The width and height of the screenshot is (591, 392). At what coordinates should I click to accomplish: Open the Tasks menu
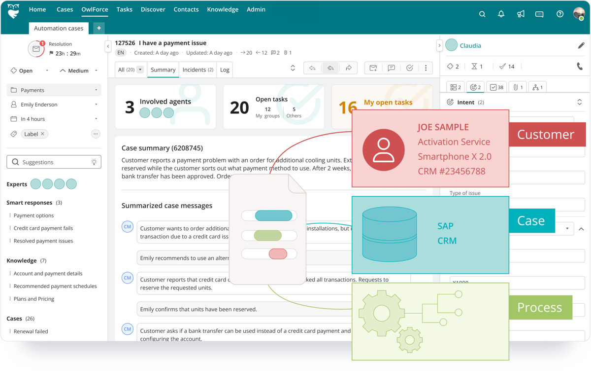pyautogui.click(x=124, y=9)
